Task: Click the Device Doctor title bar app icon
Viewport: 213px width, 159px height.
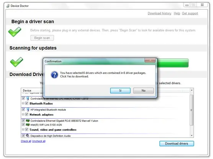Action: pyautogui.click(x=8, y=6)
